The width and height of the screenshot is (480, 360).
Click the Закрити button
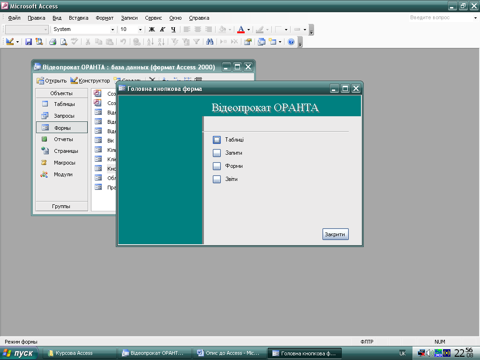click(335, 234)
